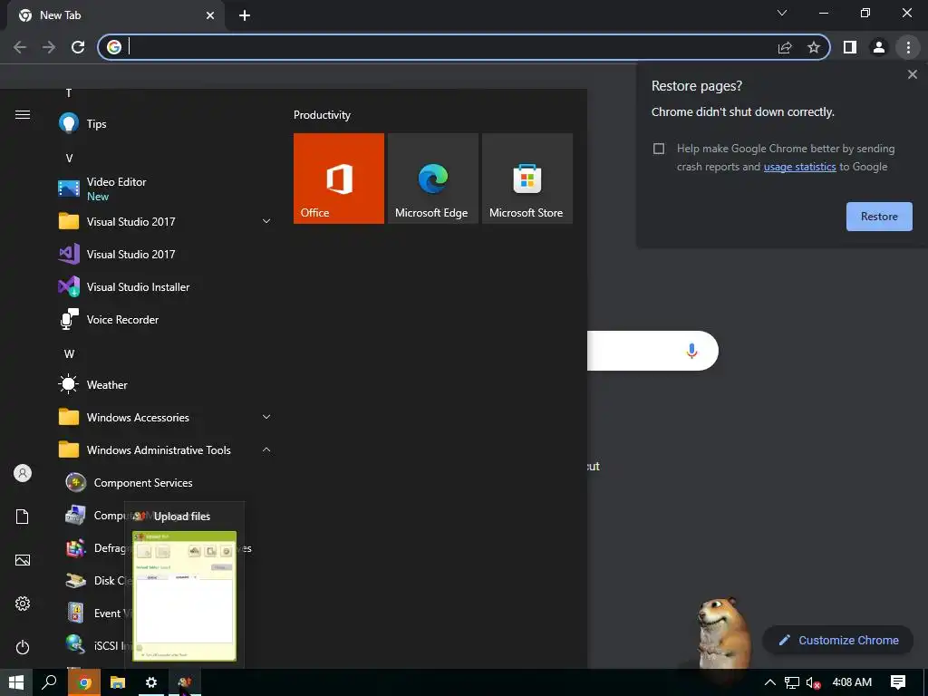Click the taskbar clock showing 4:08 AM
928x696 pixels.
tap(852, 682)
